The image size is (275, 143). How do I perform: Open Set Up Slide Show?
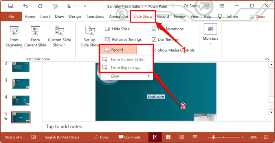(90, 37)
